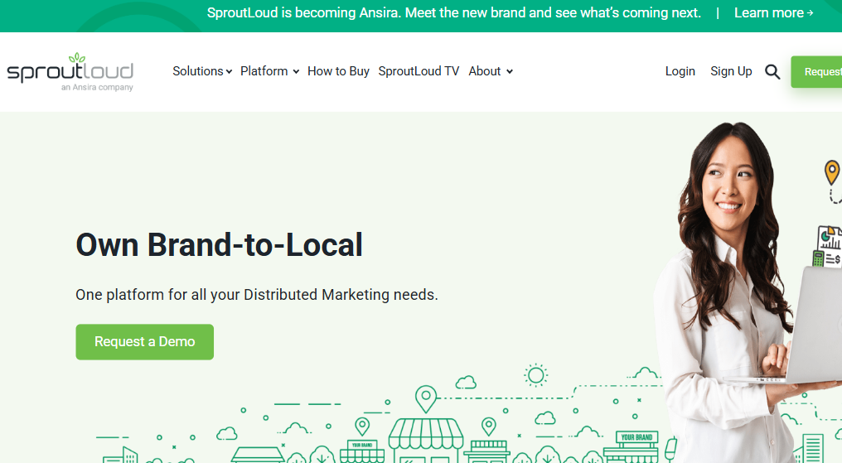Click the large map pin above awning storefront
This screenshot has height=463, width=842.
pyautogui.click(x=426, y=399)
